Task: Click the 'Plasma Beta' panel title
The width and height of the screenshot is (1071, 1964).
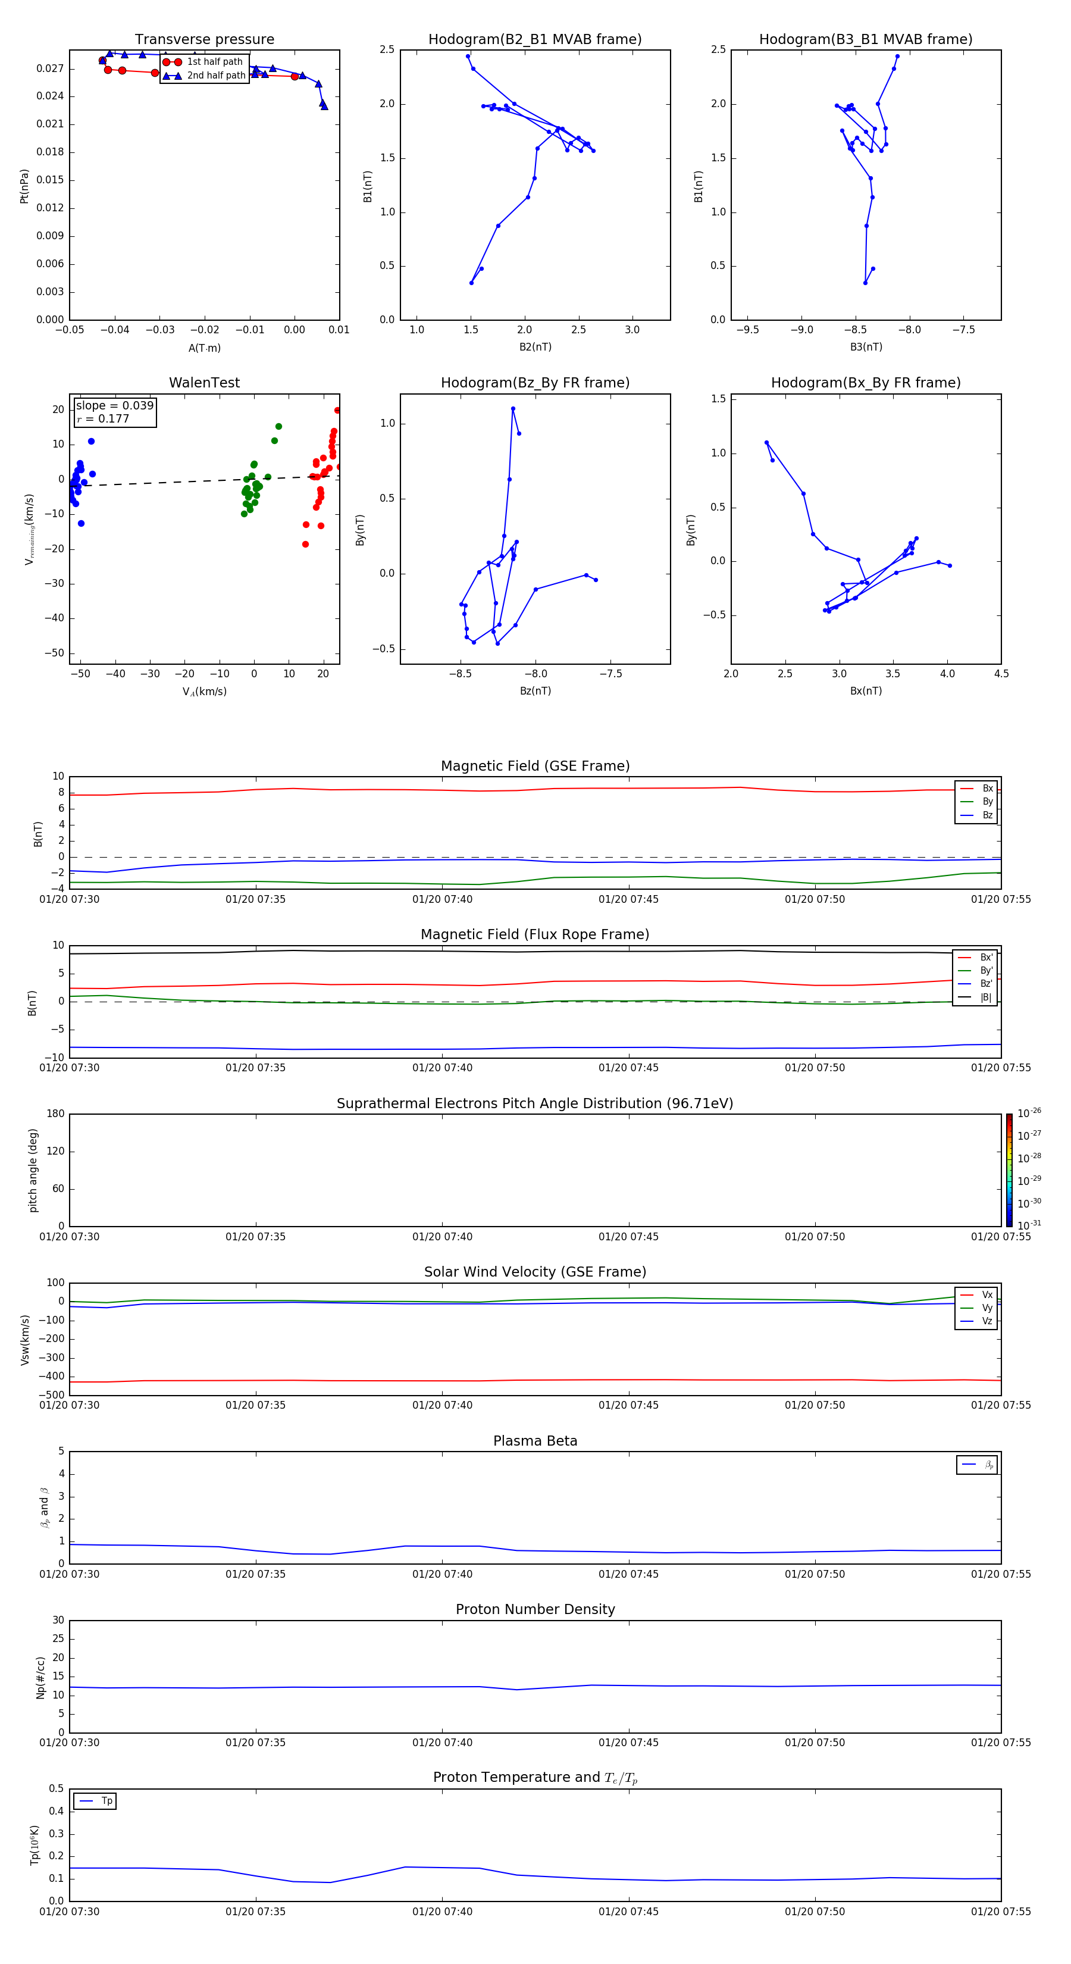Action: click(535, 1441)
